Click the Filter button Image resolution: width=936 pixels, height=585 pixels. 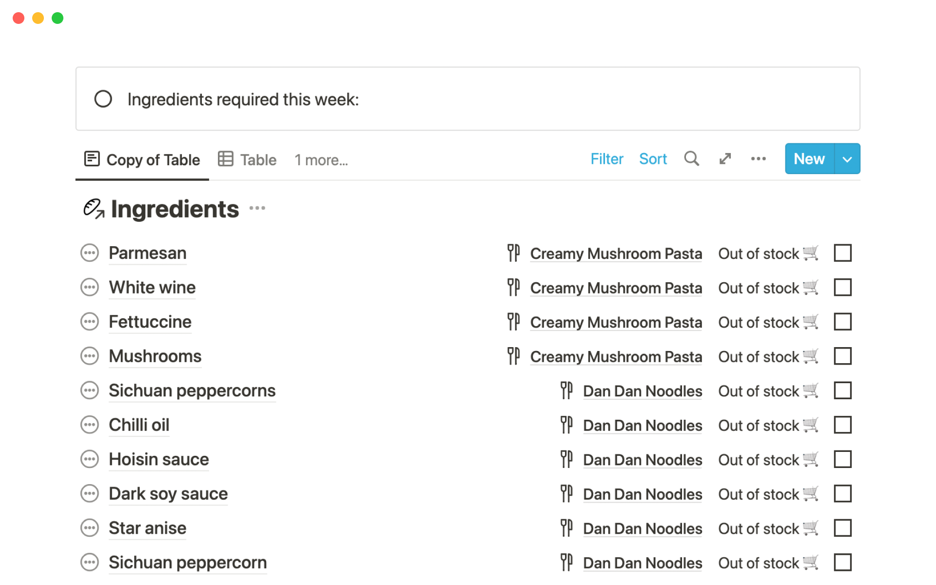click(x=606, y=159)
